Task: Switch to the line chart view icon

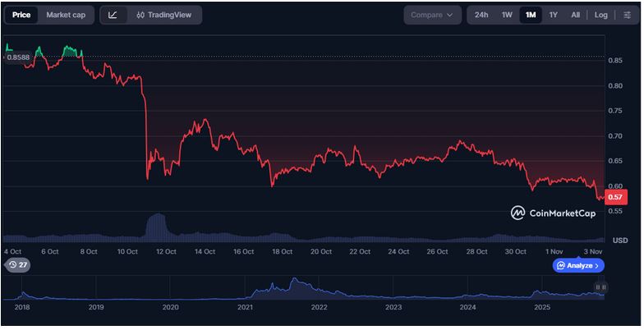Action: point(113,15)
